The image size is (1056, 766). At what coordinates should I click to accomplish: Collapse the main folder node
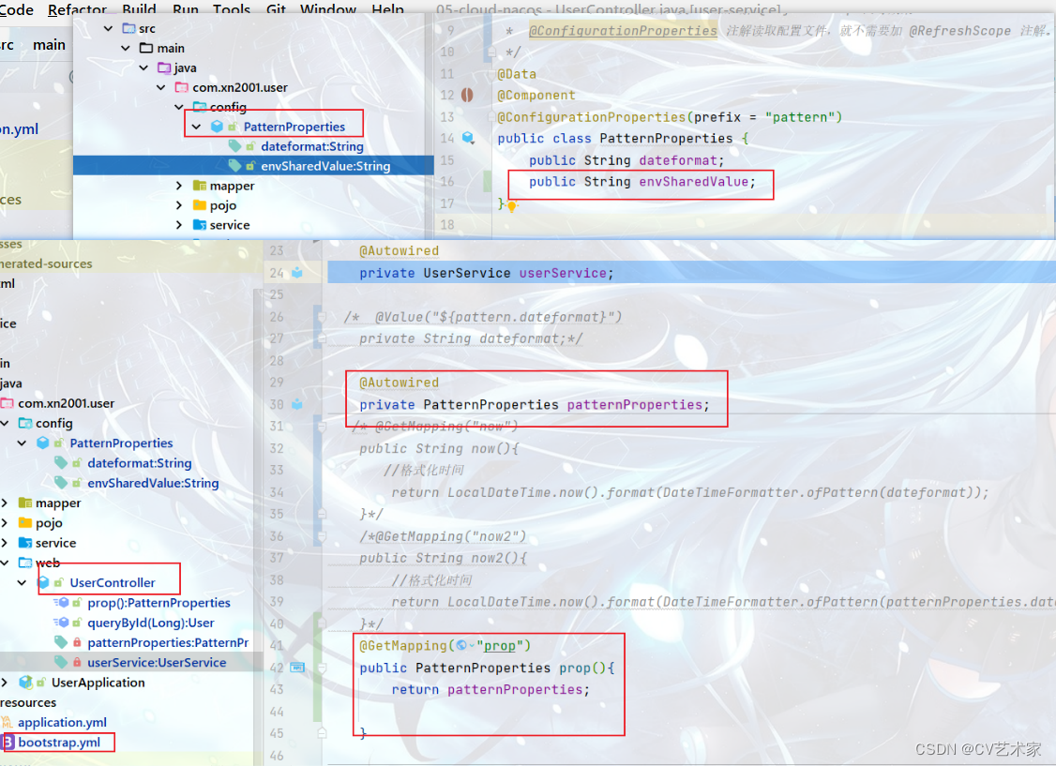tap(126, 48)
